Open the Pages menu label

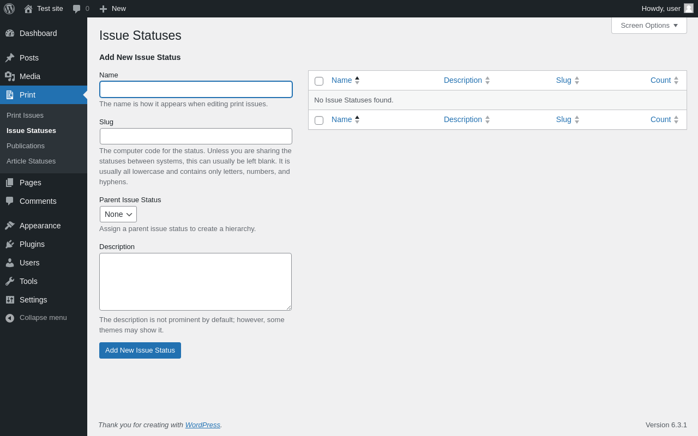tap(31, 183)
